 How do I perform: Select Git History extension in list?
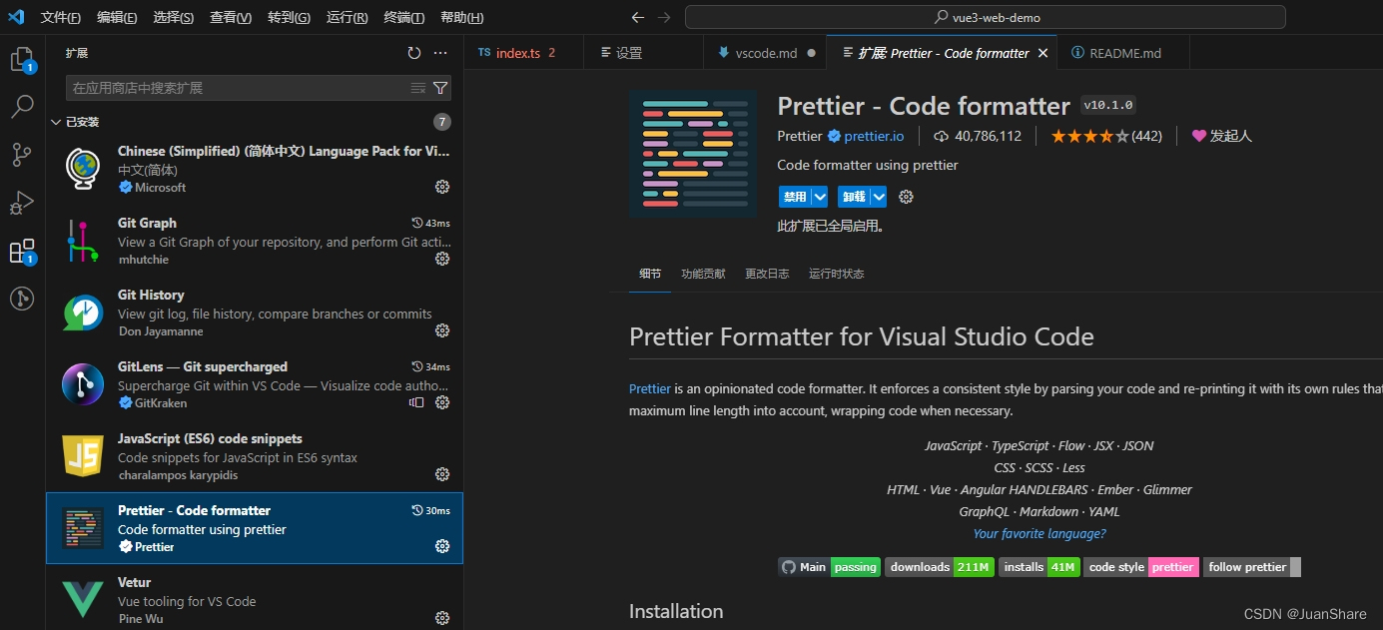[255, 313]
